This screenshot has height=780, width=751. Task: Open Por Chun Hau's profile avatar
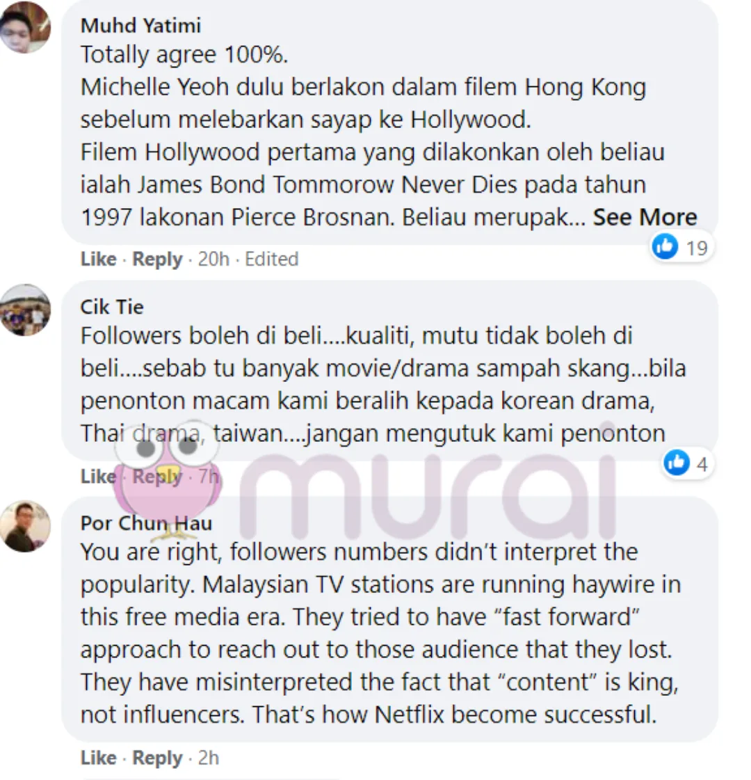[x=25, y=526]
